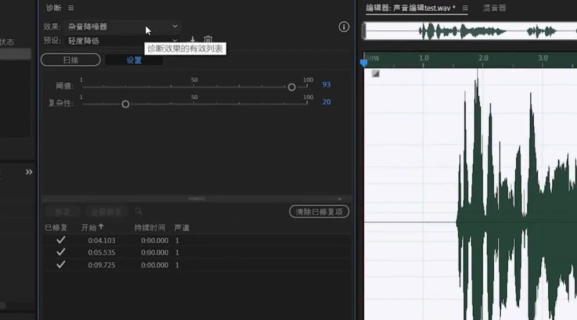Viewport: 577px width, 320px height.
Task: Click the 清除已修复项 button
Action: tap(319, 212)
